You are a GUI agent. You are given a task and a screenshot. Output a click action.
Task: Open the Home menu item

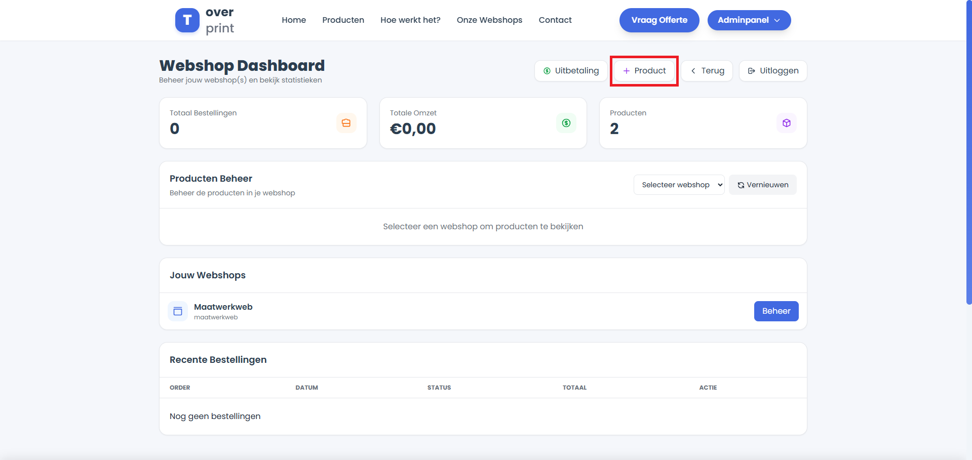tap(294, 20)
